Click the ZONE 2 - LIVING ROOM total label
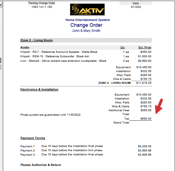The height and width of the screenshot is (171, 175). tap(114, 83)
